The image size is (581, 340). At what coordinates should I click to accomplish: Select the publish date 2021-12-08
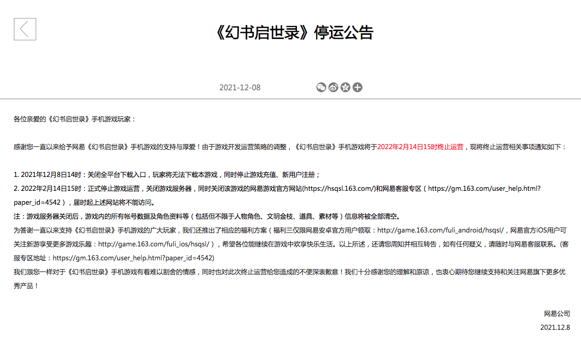pos(240,88)
